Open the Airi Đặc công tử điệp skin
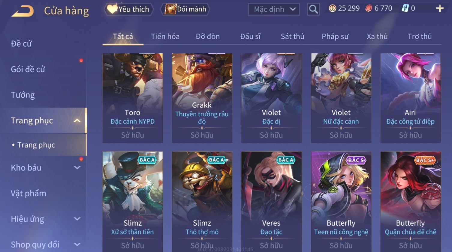Viewport: 452px width, 252px height. click(411, 98)
